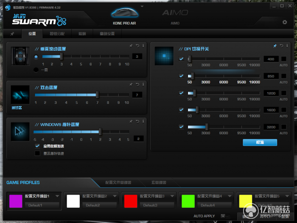The image size is (297, 223).
Task: Click the 测试区 test area link
Action: pos(17,108)
